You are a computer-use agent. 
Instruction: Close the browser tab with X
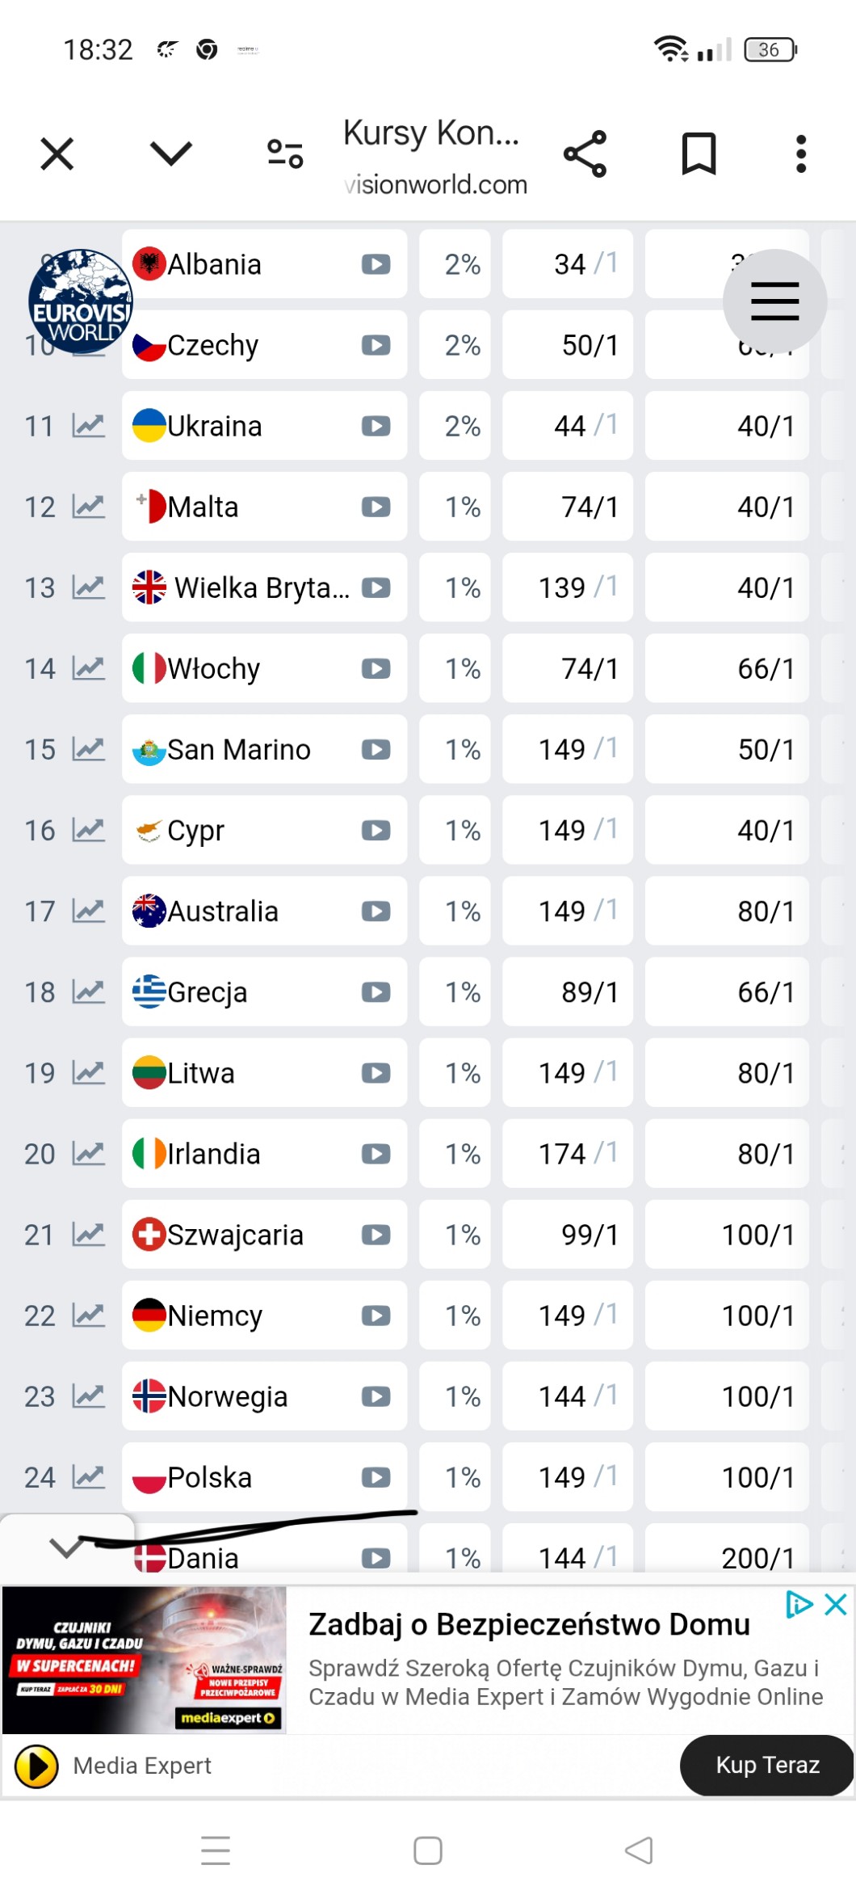click(x=57, y=154)
